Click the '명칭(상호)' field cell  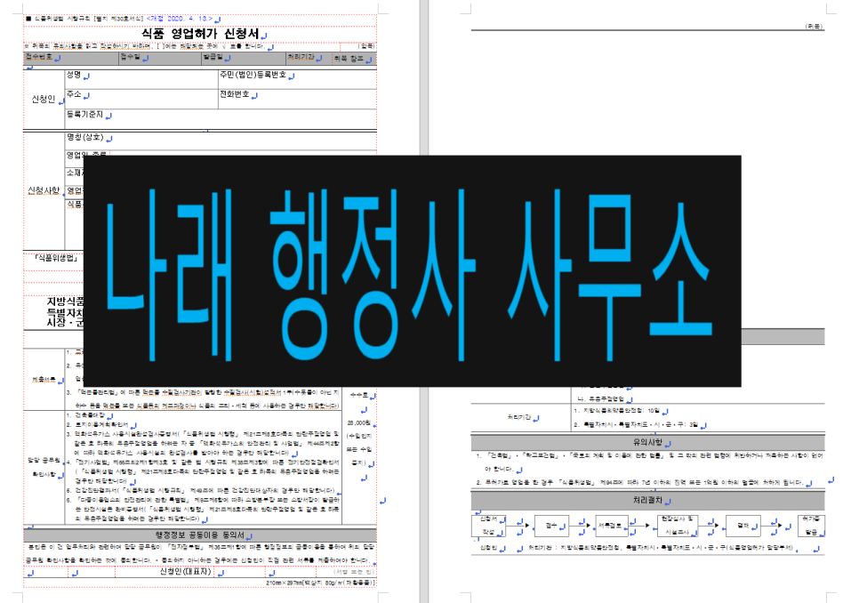pos(221,141)
